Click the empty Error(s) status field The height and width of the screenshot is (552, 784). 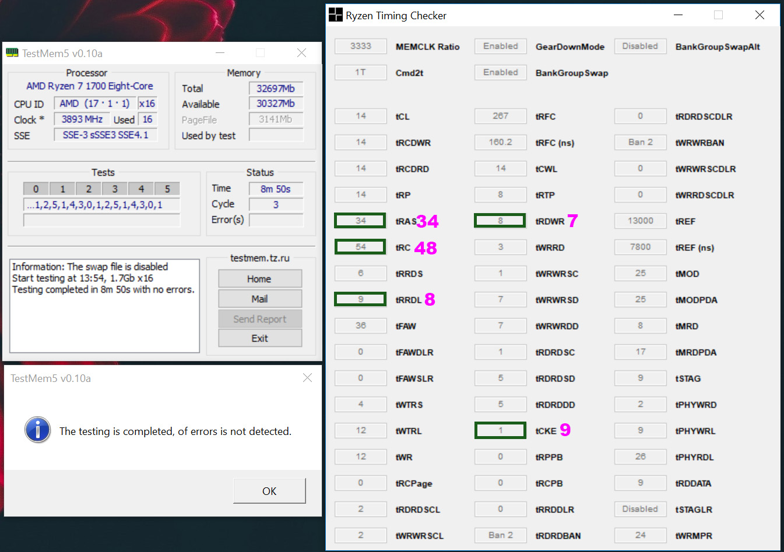pos(276,220)
